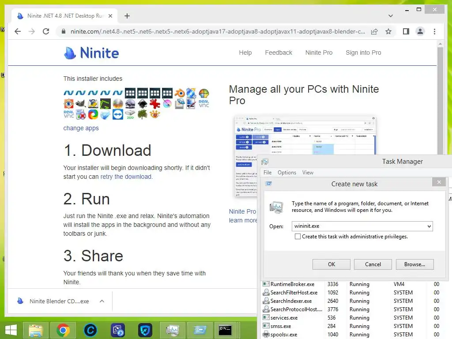Reload the Ninite page
Screen dimensions: 452x339
pyautogui.click(x=46, y=31)
